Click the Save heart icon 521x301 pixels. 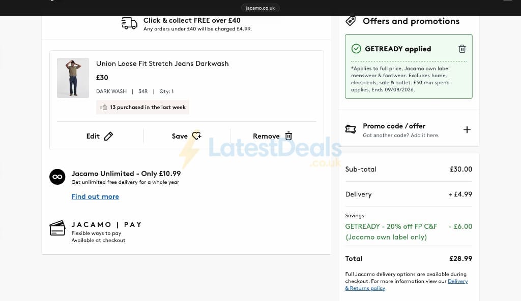197,136
